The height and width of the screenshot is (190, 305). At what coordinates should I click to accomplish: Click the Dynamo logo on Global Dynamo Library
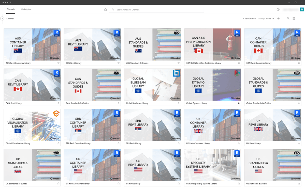coord(237,73)
